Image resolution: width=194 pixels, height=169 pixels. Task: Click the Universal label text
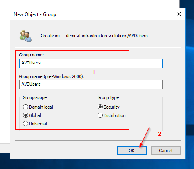[x=38, y=124]
